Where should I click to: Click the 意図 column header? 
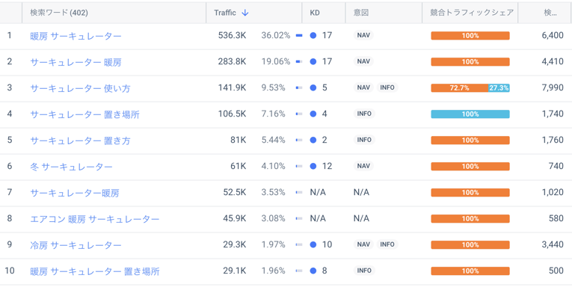(361, 13)
